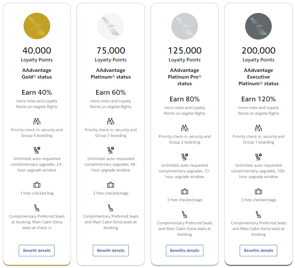The width and height of the screenshot is (295, 268).
Task: Click the upgrade seat icon in Platinum Pro card
Action: (x=185, y=157)
